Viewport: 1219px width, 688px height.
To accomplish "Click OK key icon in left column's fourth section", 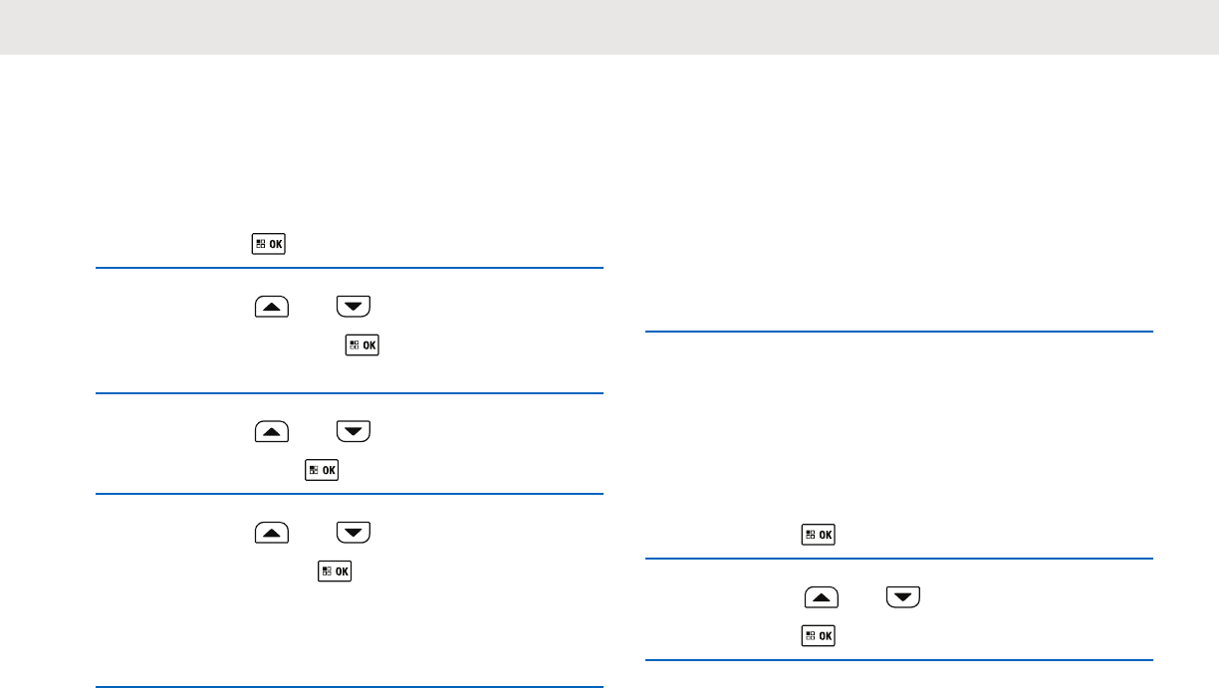I will click(336, 572).
